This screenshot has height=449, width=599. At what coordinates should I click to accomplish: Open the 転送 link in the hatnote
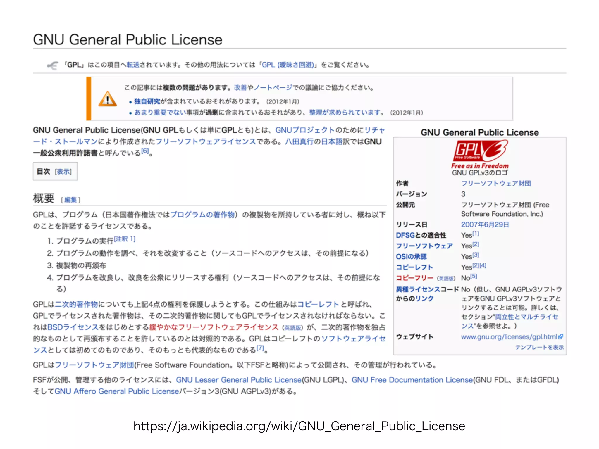click(133, 65)
